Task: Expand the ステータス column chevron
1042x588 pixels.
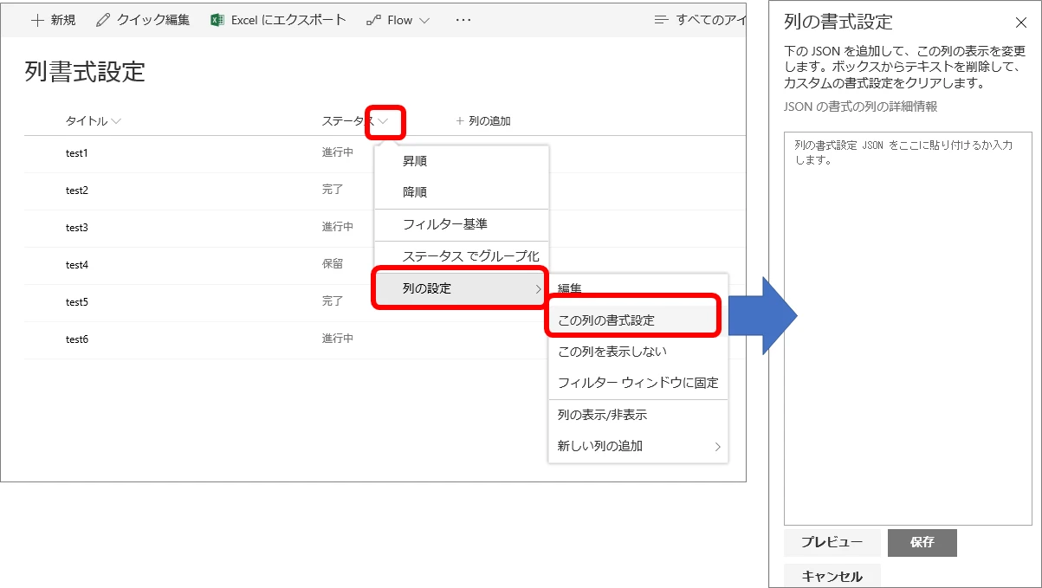Action: 385,121
